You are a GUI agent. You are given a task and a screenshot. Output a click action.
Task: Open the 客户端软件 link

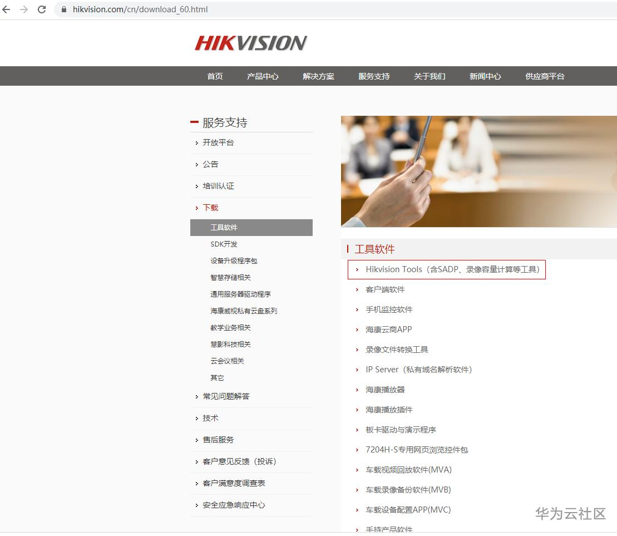(x=385, y=289)
